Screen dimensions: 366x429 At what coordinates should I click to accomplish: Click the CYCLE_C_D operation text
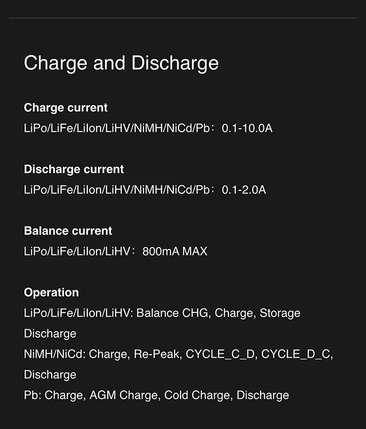pos(221,354)
